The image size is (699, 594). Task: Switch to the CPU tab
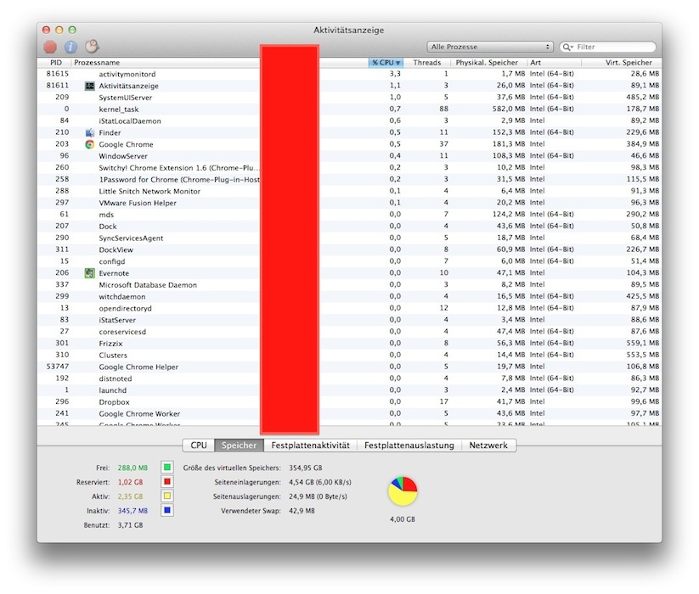coord(199,445)
